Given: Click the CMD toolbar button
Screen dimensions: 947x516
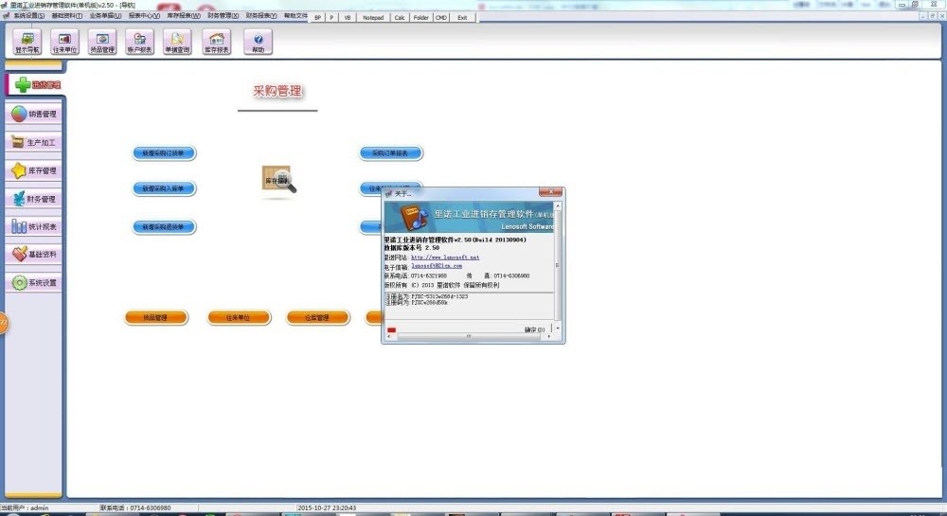Looking at the screenshot, I should tap(441, 17).
